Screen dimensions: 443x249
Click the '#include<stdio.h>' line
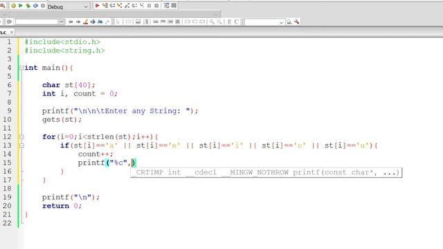click(x=62, y=41)
